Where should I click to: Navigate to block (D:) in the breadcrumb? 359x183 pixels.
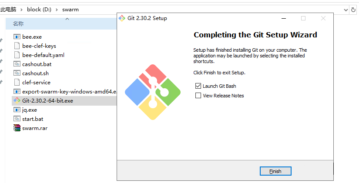coord(39,9)
